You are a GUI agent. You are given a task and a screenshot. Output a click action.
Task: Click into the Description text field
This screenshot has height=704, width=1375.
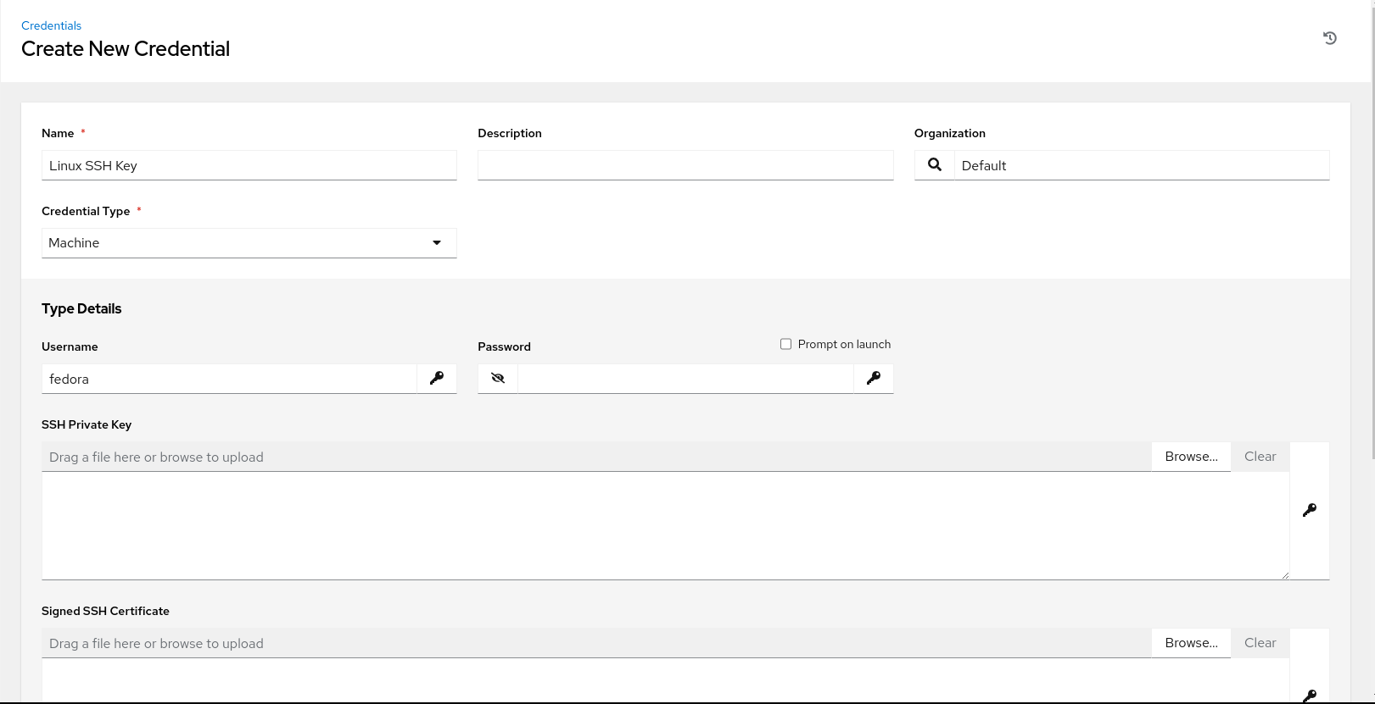(x=685, y=165)
